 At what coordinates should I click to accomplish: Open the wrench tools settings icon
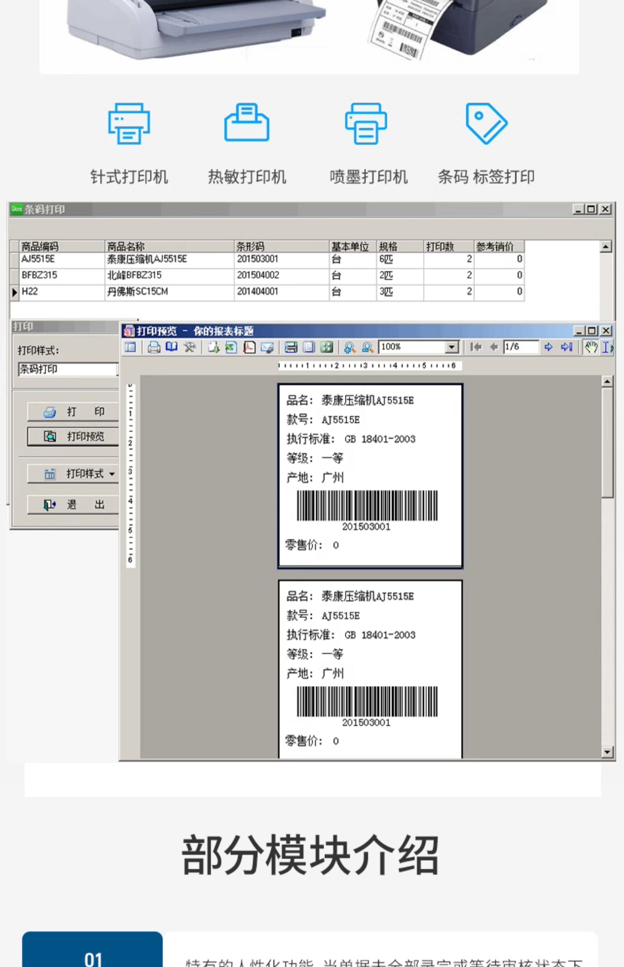tap(189, 347)
